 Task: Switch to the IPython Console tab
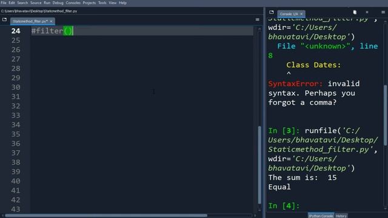[x=321, y=216]
